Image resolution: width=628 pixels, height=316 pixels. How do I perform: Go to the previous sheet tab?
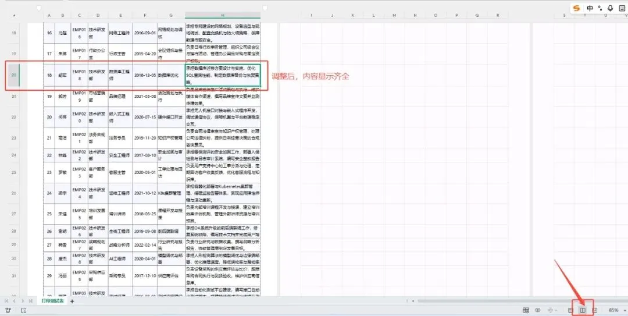[x=14, y=301]
